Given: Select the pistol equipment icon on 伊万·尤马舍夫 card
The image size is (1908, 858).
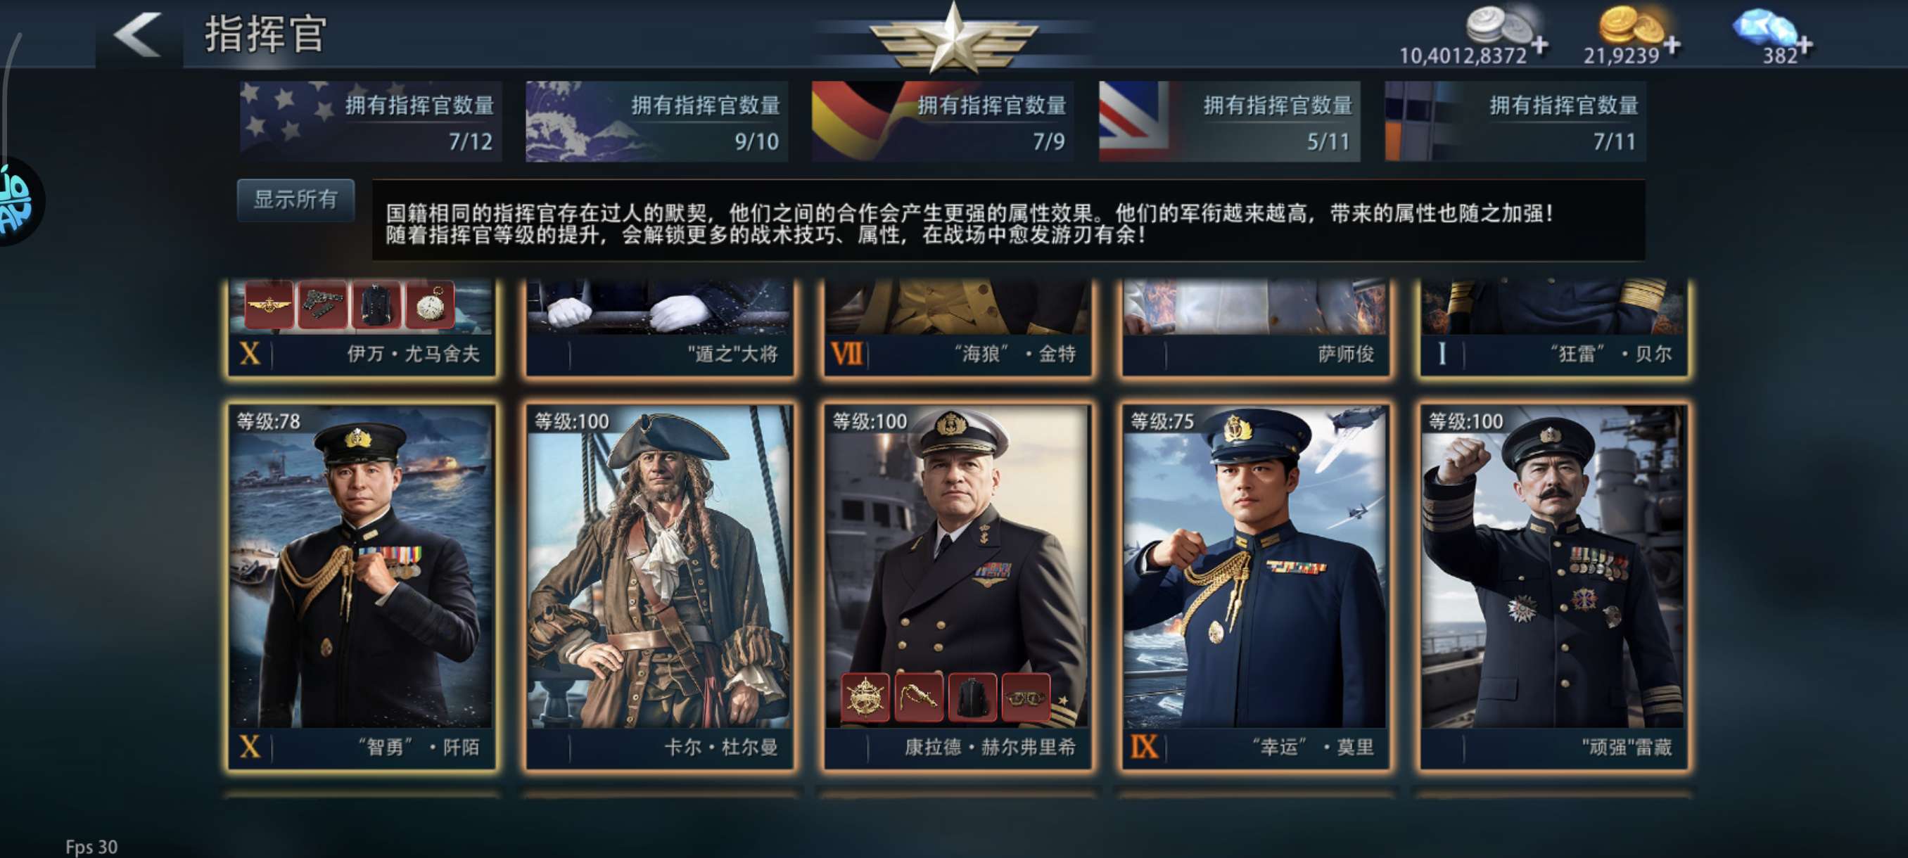Looking at the screenshot, I should 322,305.
